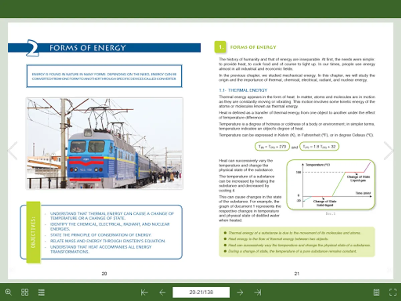This screenshot has height=301, width=401.
Task: Click the "1.1- THERMAL ENERGY" heading
Action: pos(243,90)
